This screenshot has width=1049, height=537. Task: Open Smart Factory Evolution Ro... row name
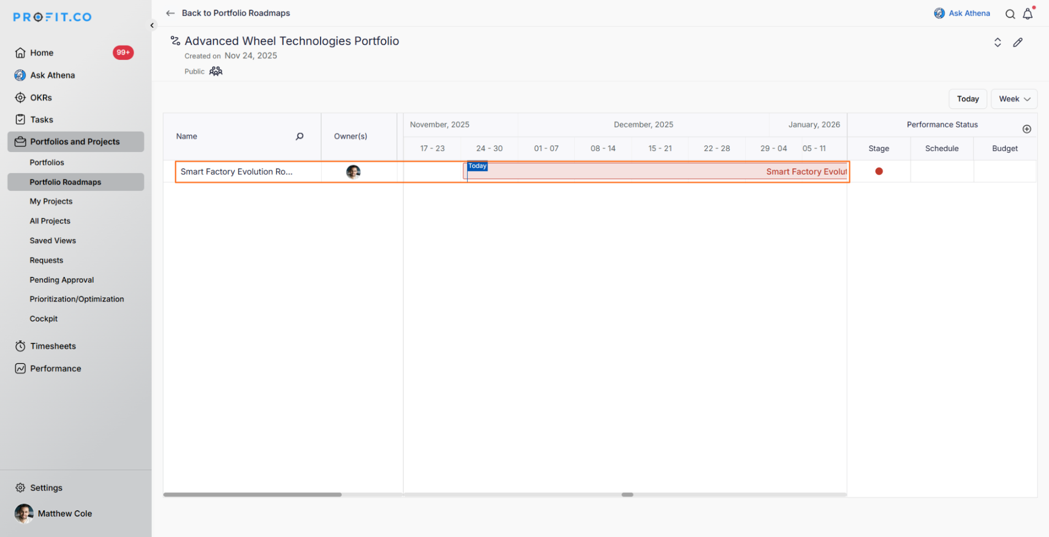click(237, 171)
